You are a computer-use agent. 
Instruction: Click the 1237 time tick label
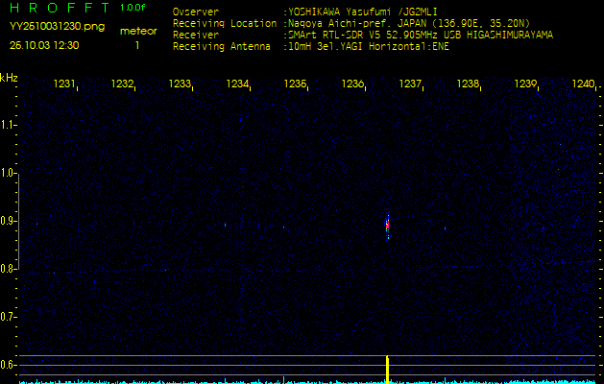[410, 84]
